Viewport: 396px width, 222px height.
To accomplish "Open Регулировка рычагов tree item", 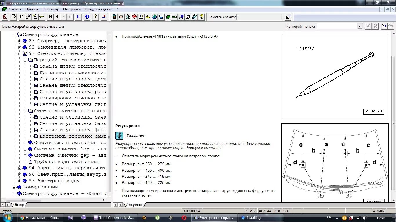I will [x=73, y=98].
